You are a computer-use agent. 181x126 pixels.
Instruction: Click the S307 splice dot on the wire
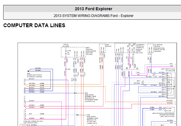[75, 93]
